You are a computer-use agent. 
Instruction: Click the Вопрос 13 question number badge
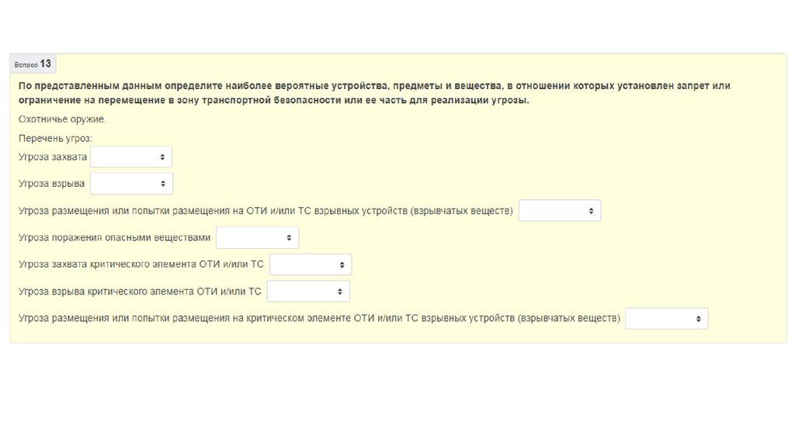(x=33, y=64)
